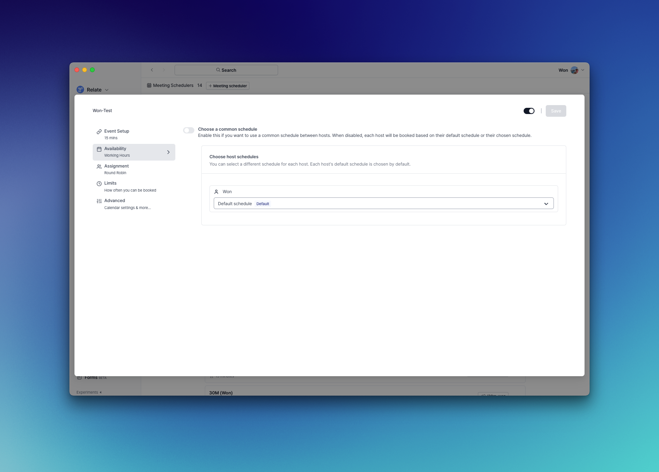Click the Limits clock icon
659x472 pixels.
coord(99,183)
